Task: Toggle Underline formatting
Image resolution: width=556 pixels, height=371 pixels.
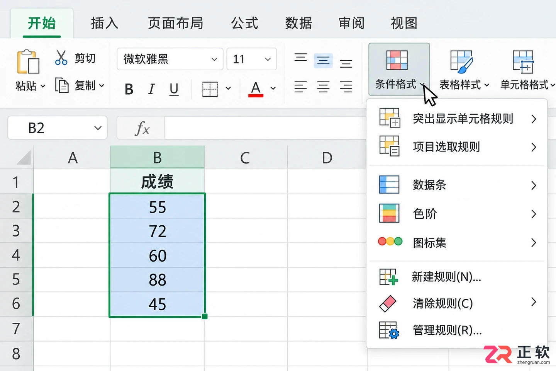Action: [174, 89]
